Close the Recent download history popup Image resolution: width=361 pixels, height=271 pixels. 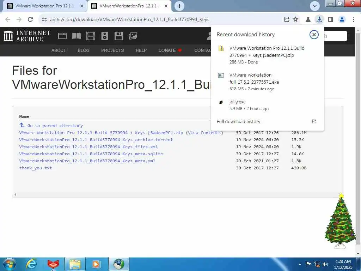coord(314,35)
